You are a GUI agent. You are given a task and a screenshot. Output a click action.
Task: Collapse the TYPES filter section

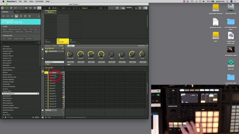coord(4,26)
